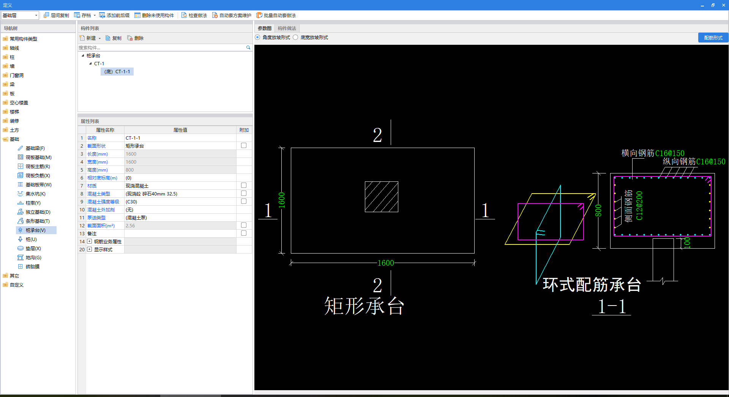The image size is (729, 397).
Task: Tick 附加 checkbox for 混凝土类型 row
Action: pyautogui.click(x=244, y=194)
